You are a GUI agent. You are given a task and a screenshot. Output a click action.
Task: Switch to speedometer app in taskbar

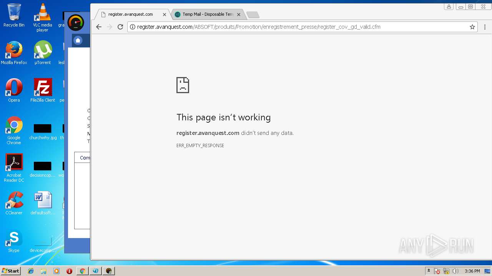point(109,271)
